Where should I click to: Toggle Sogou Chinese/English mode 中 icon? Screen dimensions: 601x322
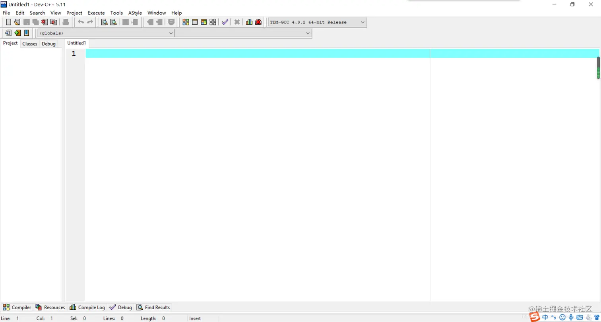tap(545, 317)
